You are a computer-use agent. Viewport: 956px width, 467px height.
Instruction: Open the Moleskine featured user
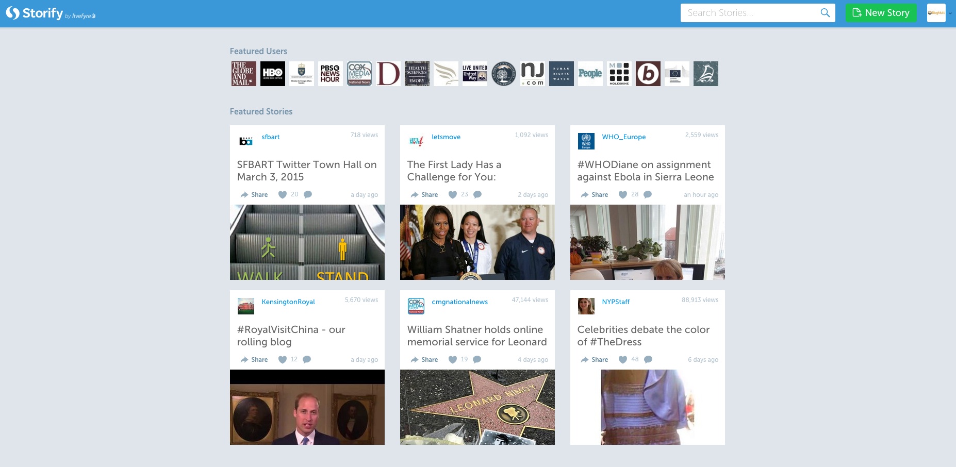(x=619, y=74)
